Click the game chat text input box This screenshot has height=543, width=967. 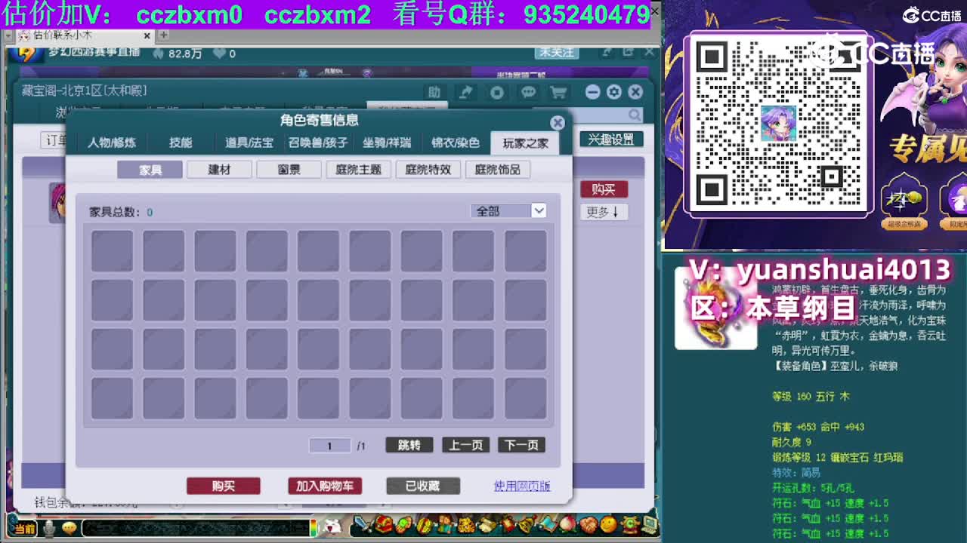(195, 528)
